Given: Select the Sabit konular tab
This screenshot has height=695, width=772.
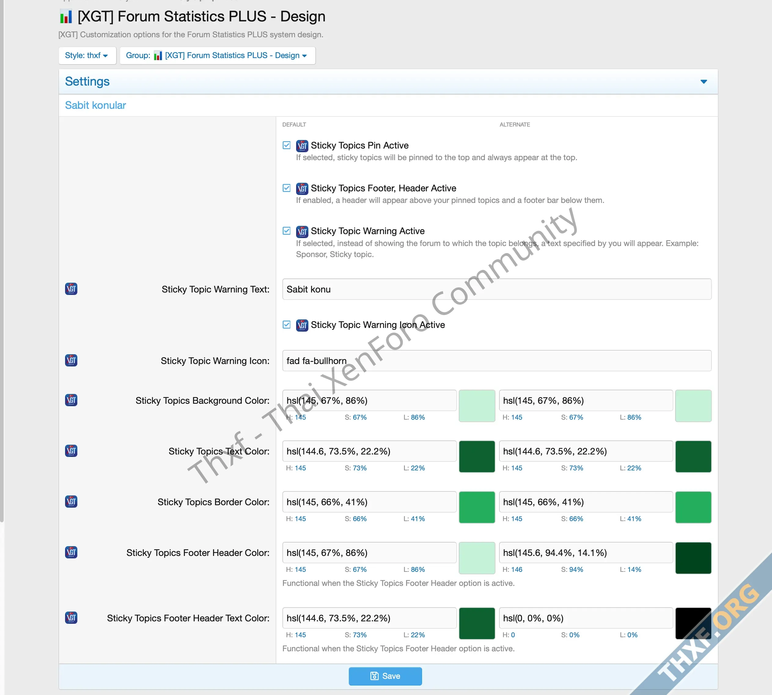Looking at the screenshot, I should pyautogui.click(x=95, y=105).
